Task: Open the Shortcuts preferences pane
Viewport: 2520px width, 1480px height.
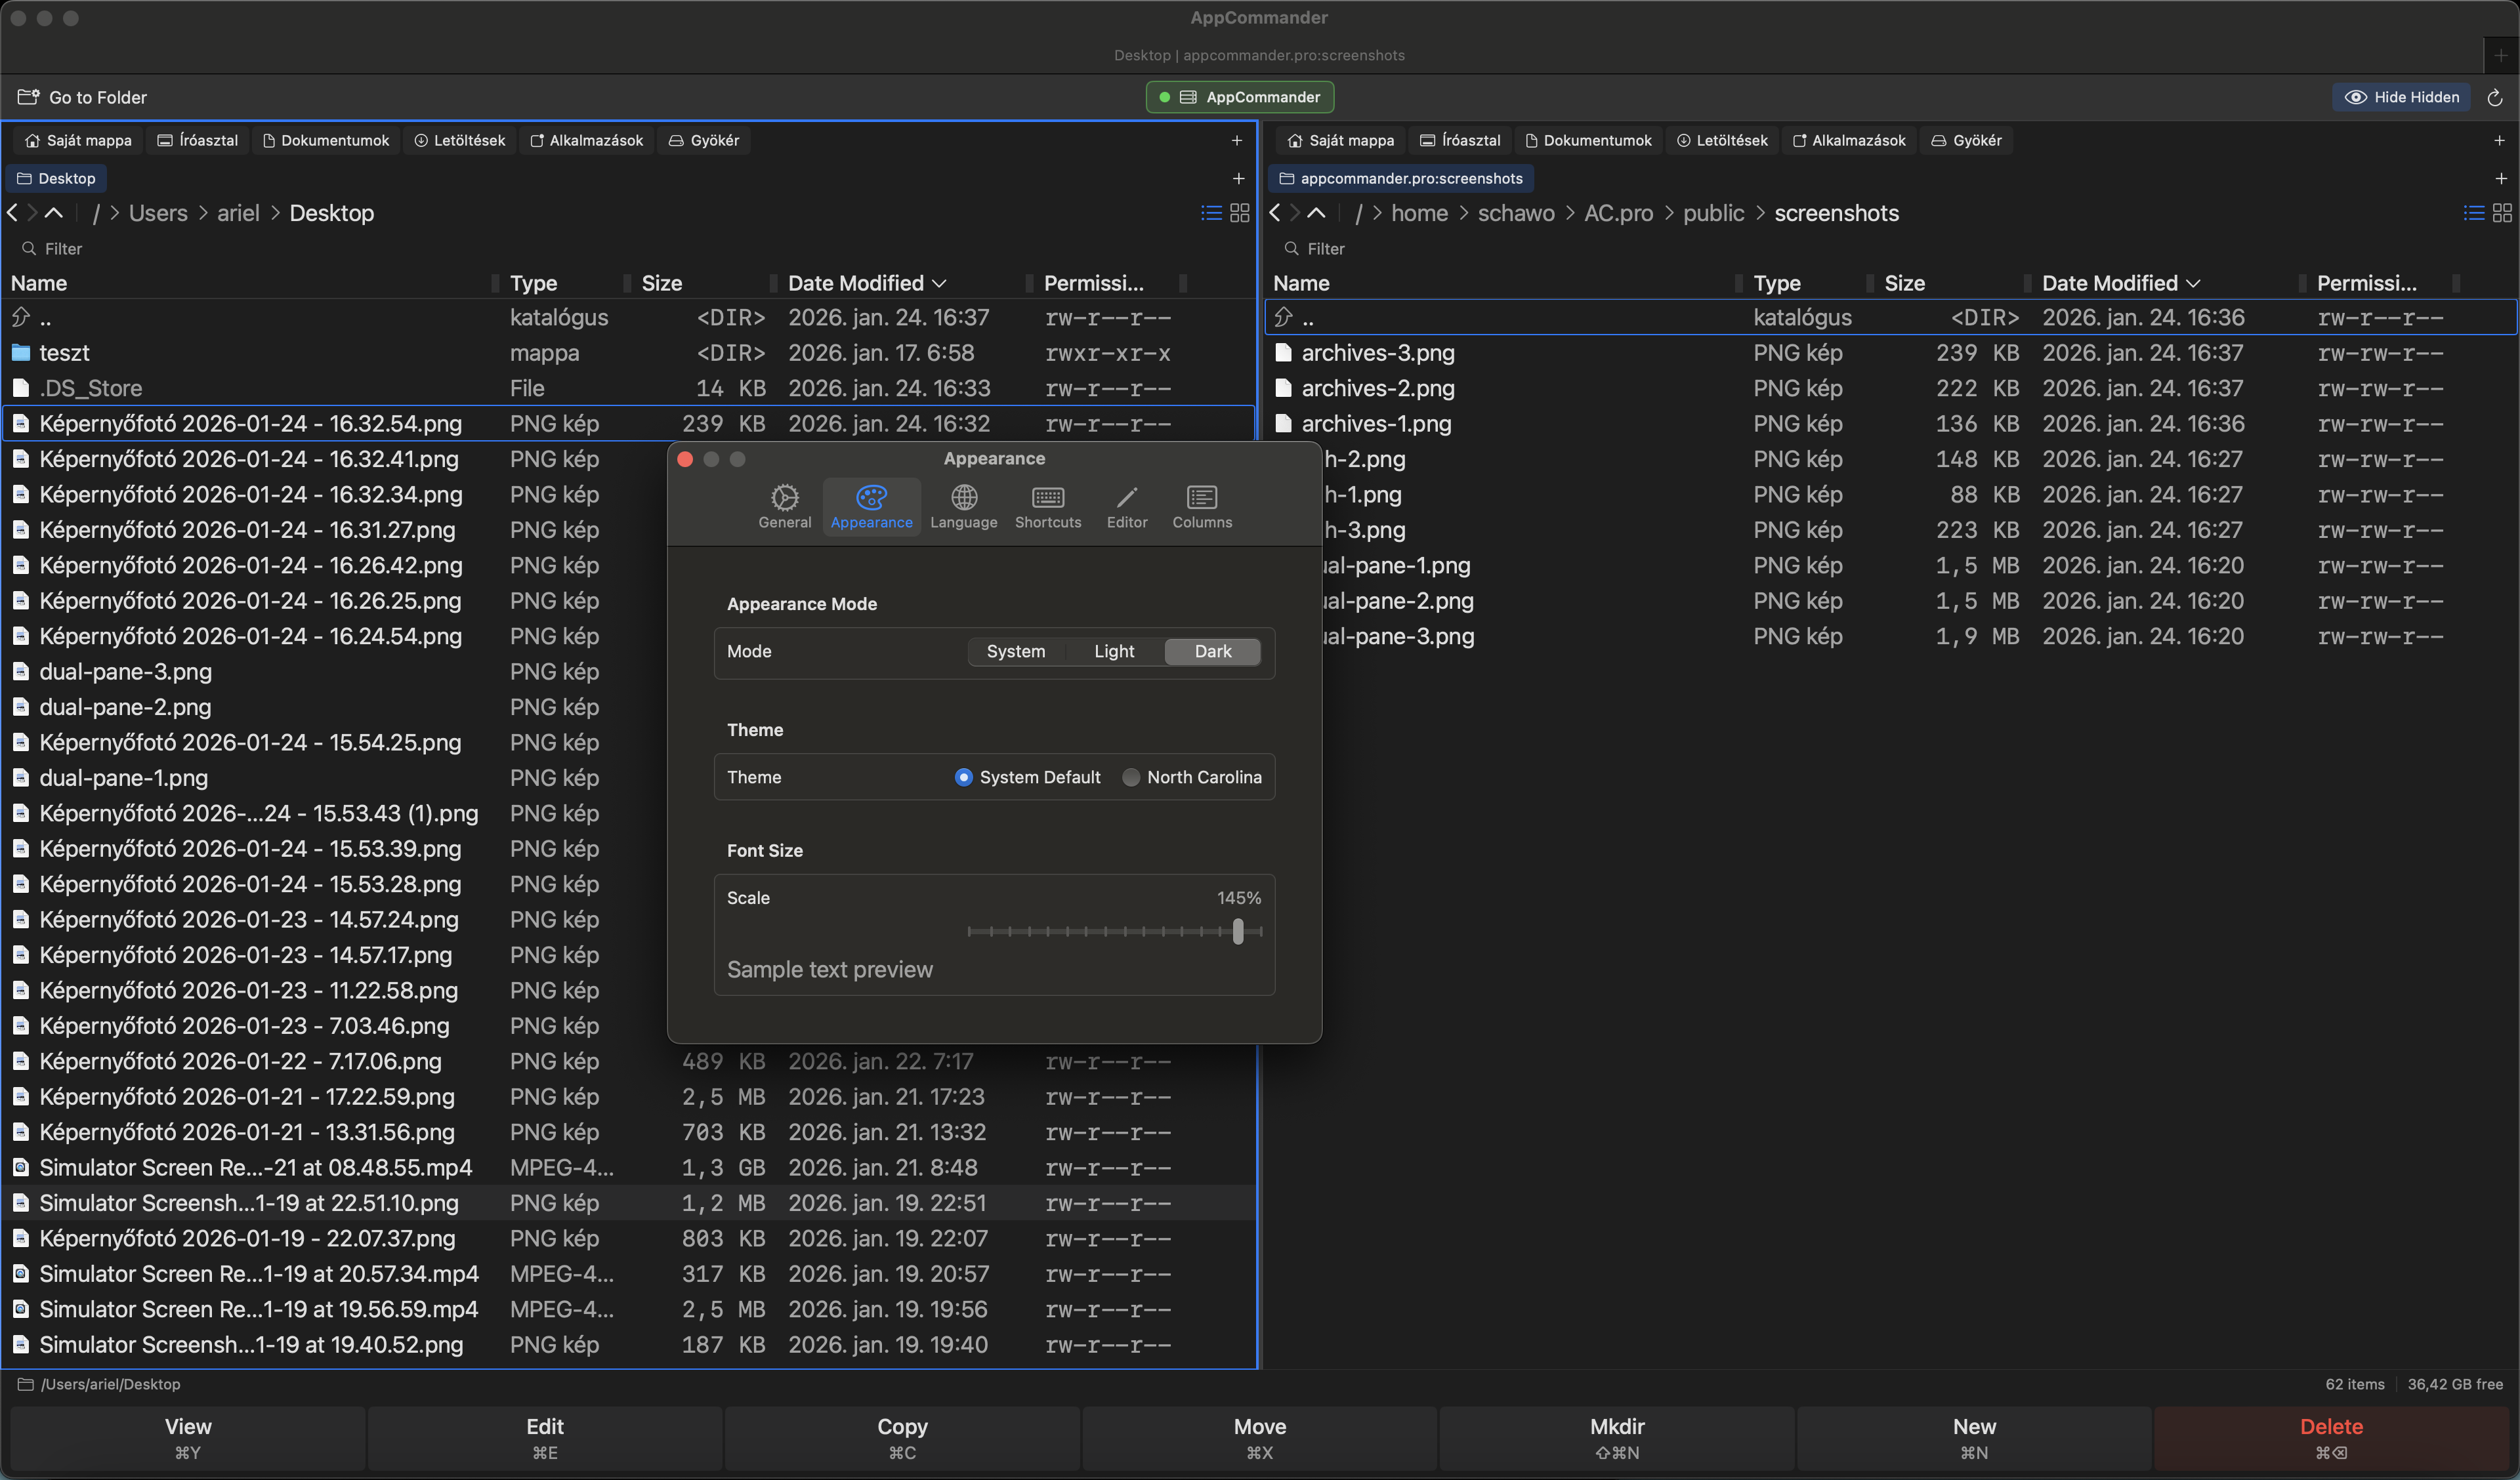Action: coord(1047,505)
